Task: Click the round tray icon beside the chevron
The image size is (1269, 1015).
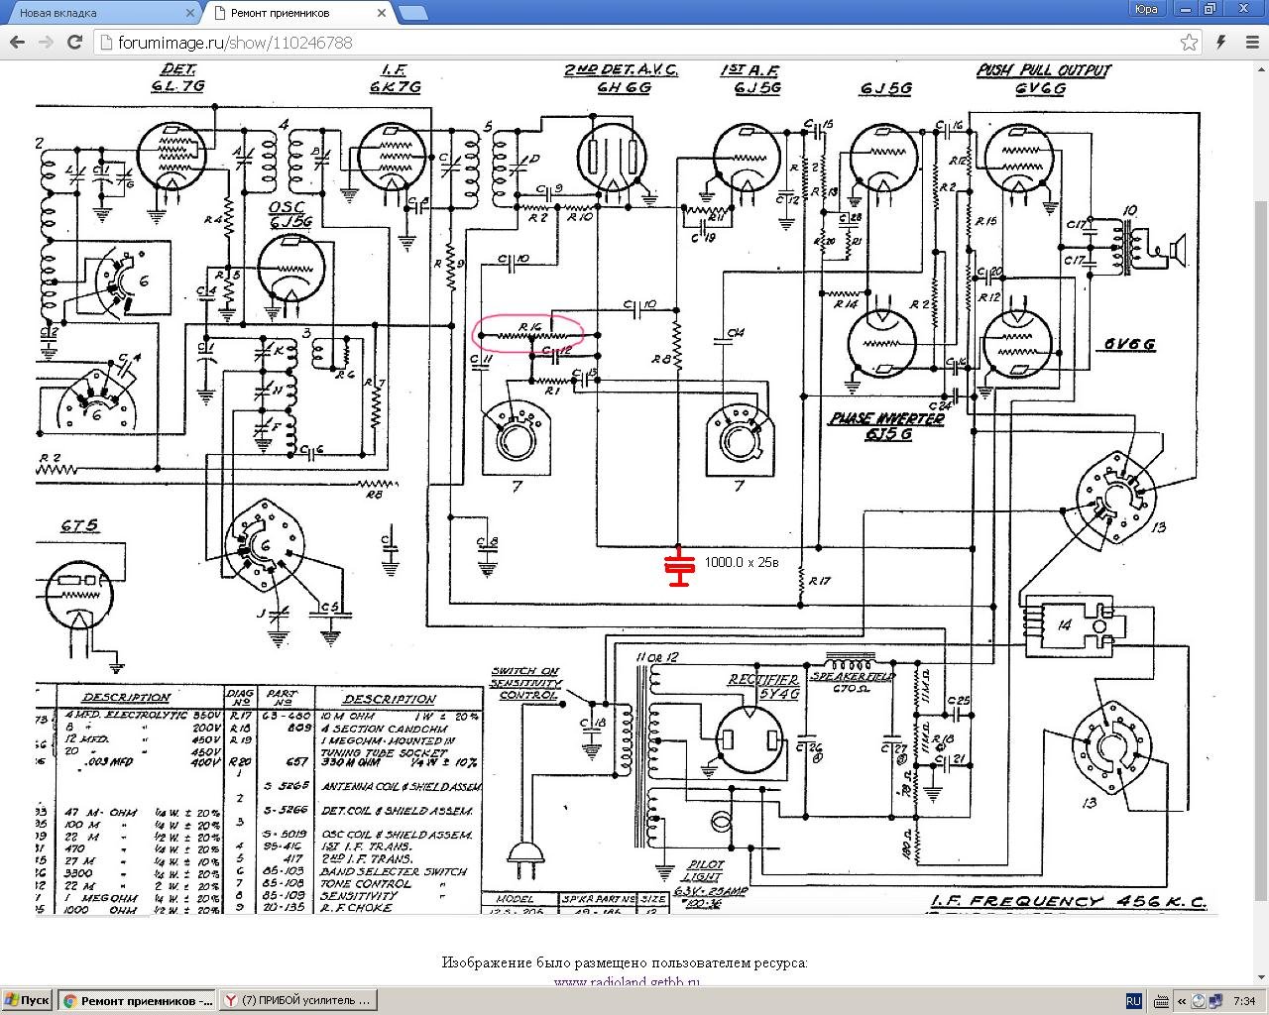Action: point(1197,1001)
